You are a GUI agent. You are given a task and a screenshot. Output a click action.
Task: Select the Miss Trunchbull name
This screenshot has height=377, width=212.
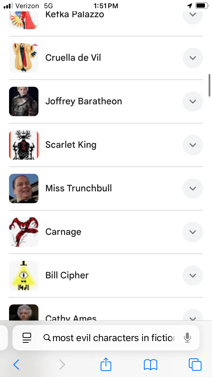pos(79,188)
